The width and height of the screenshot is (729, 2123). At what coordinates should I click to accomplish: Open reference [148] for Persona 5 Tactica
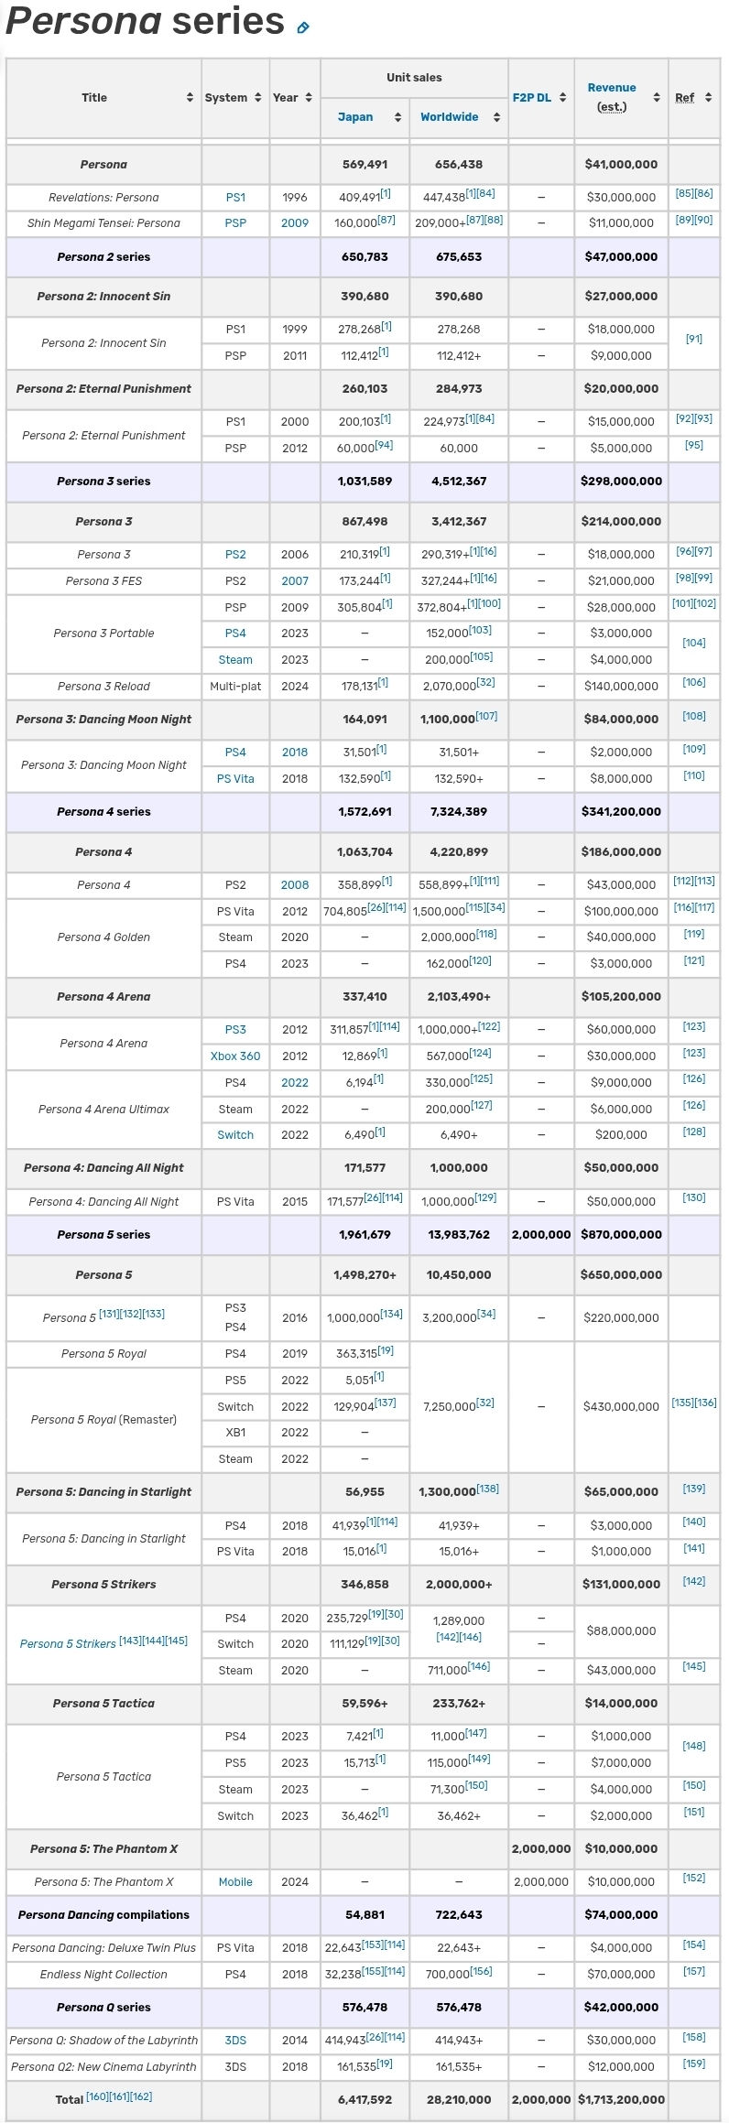click(694, 1747)
